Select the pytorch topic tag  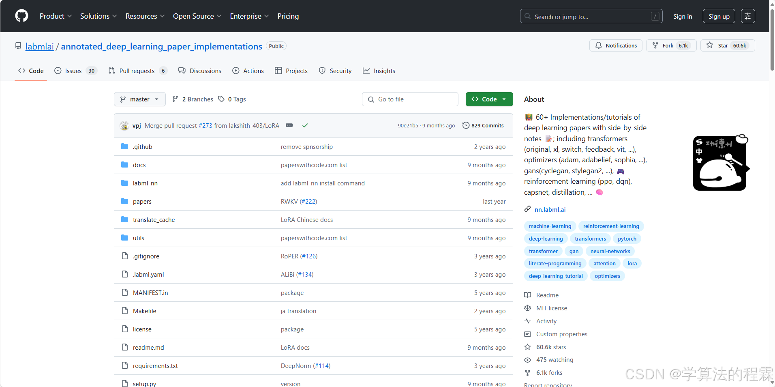(x=627, y=239)
